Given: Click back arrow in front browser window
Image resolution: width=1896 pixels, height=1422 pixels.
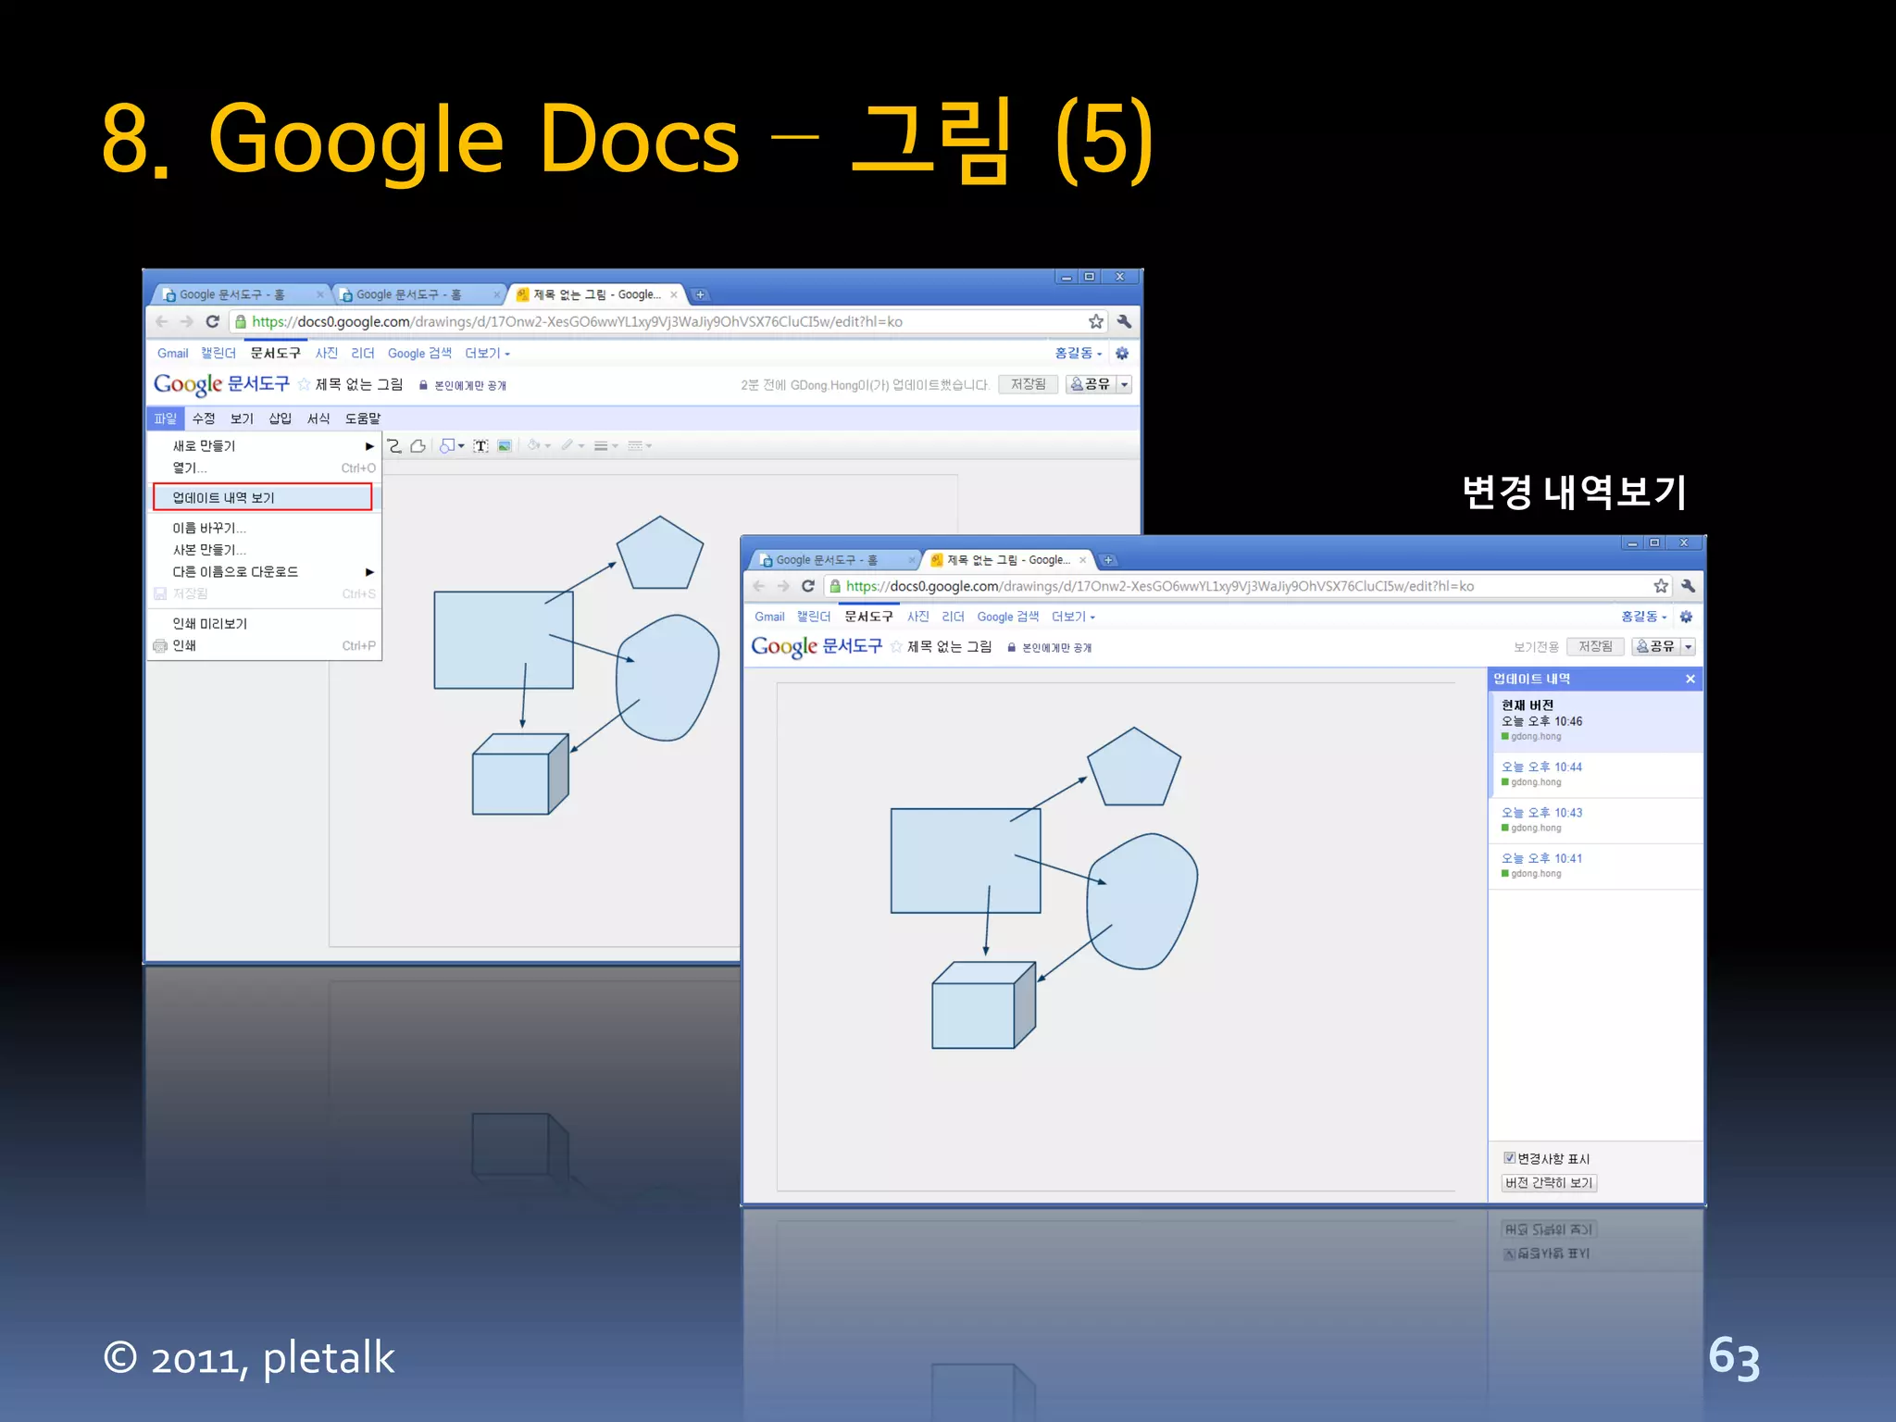Looking at the screenshot, I should (759, 586).
